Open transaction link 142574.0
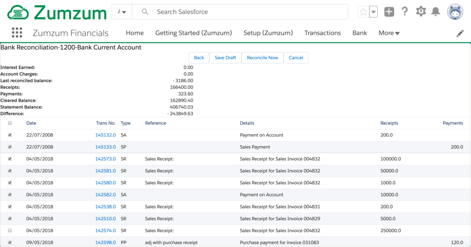 pyautogui.click(x=105, y=230)
